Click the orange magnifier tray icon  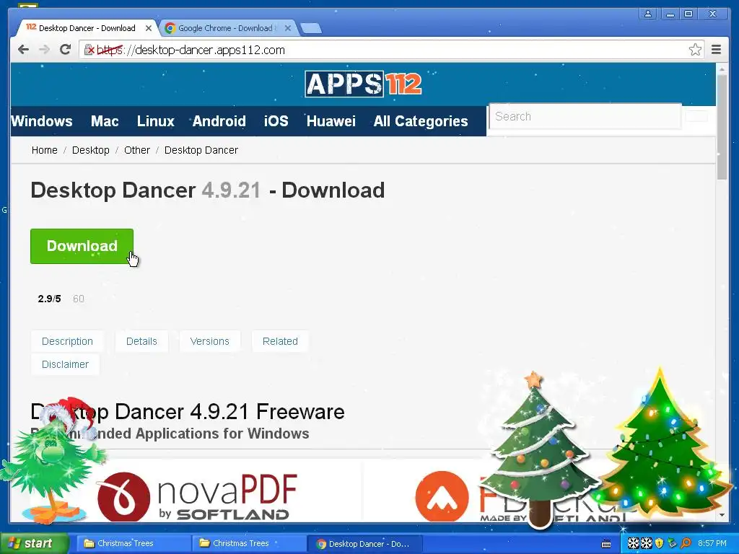point(686,543)
